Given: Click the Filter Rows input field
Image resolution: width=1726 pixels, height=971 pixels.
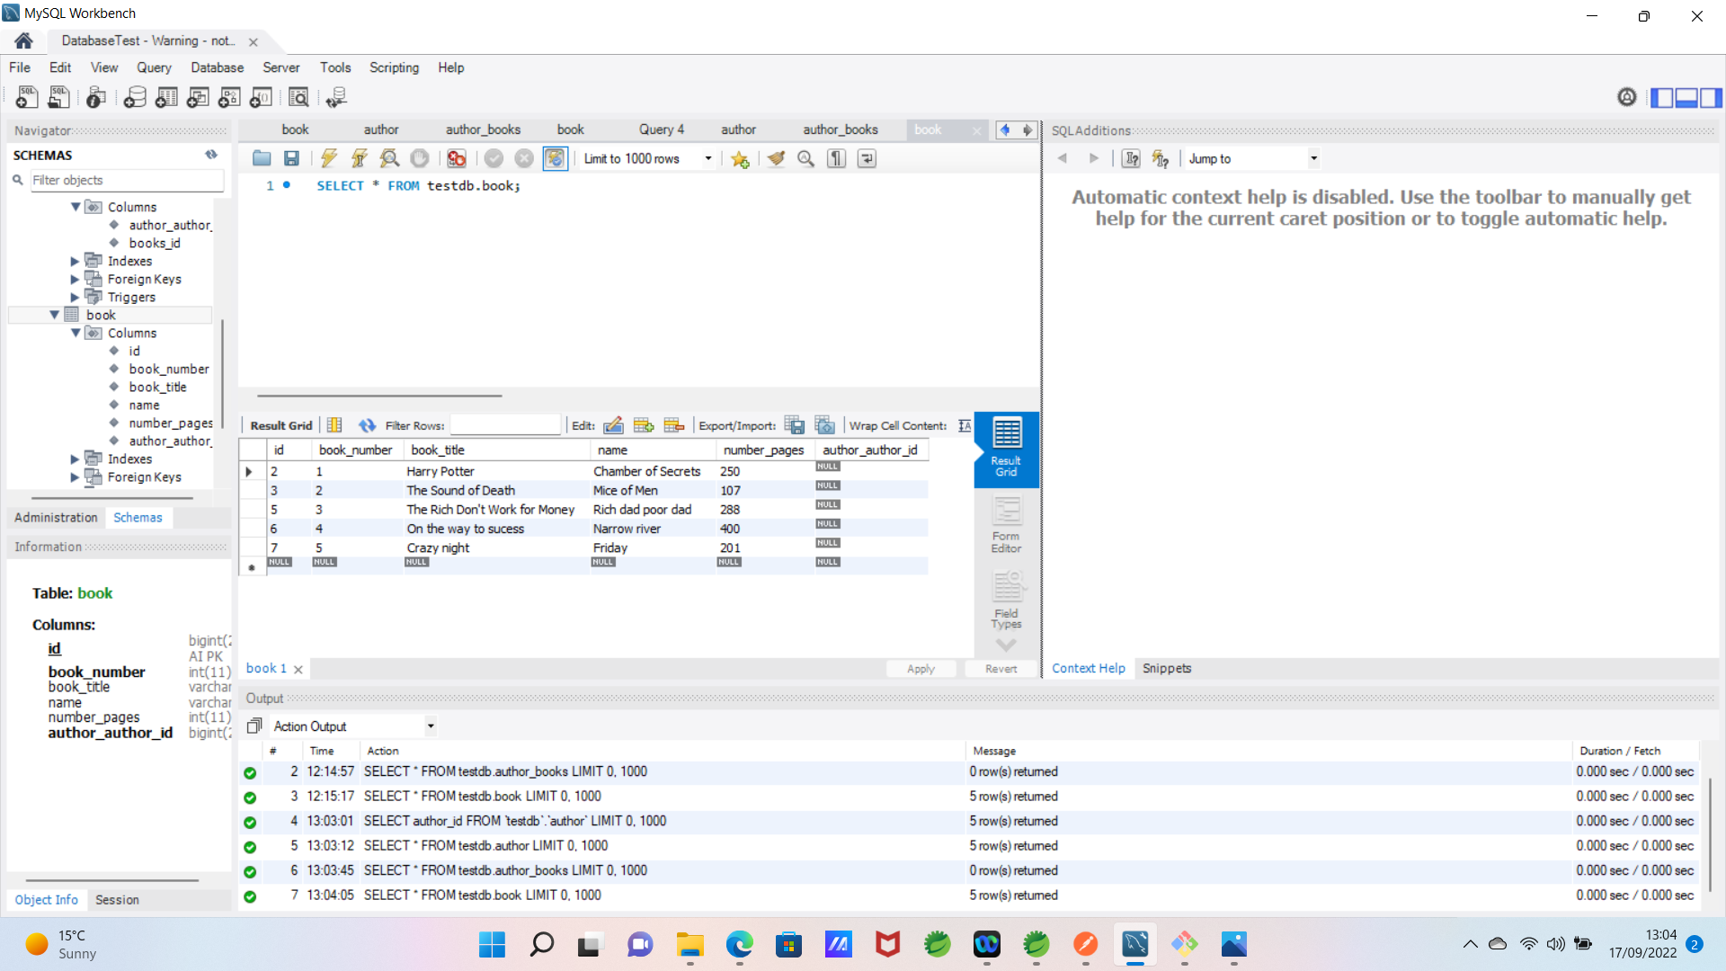Looking at the screenshot, I should click(504, 425).
